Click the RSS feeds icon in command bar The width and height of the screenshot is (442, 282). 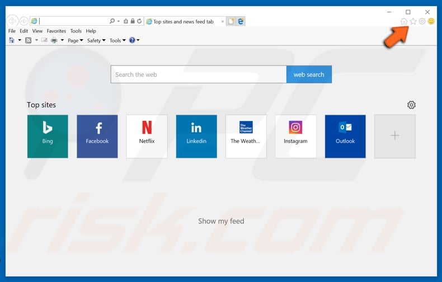pyautogui.click(x=28, y=40)
